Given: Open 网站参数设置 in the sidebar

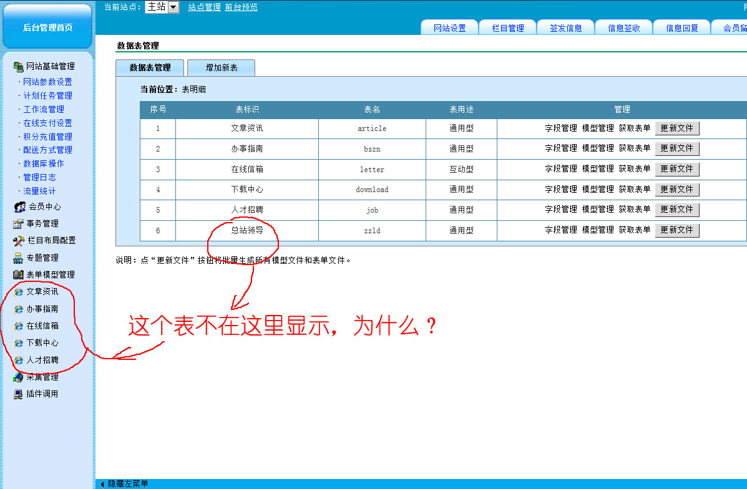Looking at the screenshot, I should [x=47, y=82].
